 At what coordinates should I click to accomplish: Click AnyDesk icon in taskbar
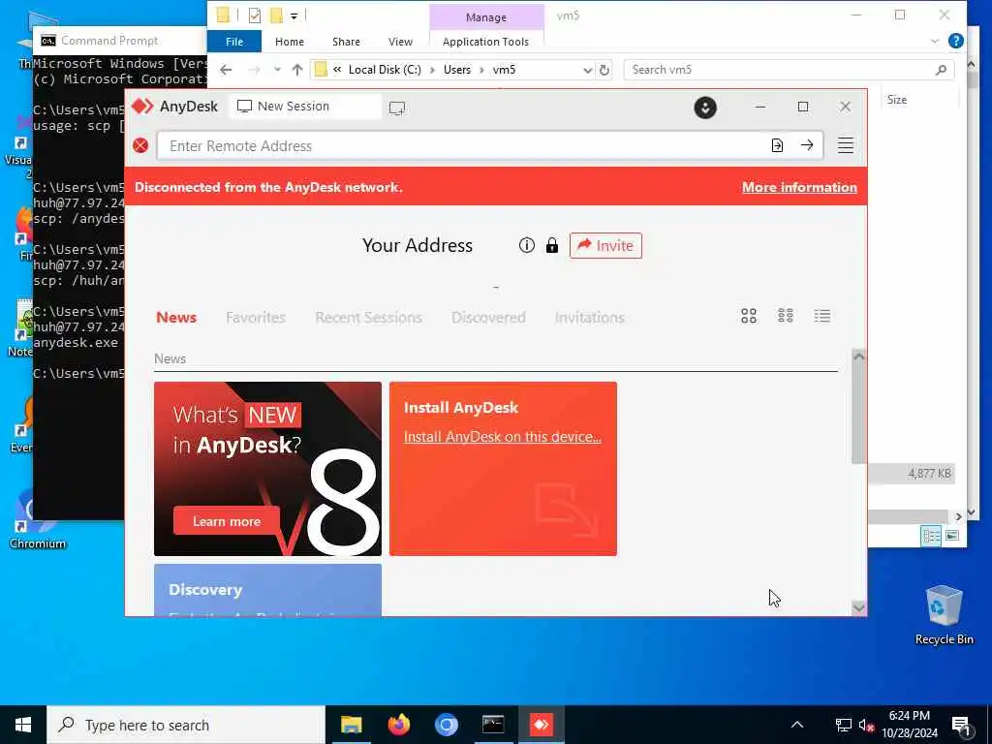(x=541, y=725)
